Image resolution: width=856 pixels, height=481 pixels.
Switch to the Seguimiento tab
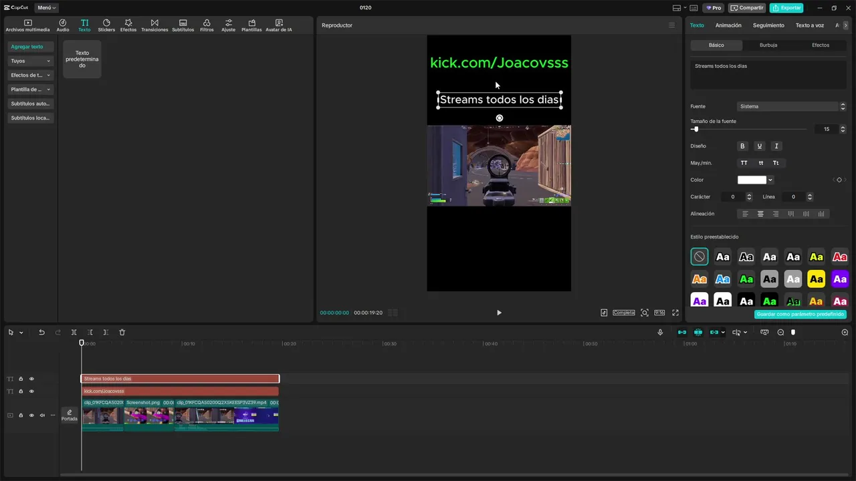768,25
